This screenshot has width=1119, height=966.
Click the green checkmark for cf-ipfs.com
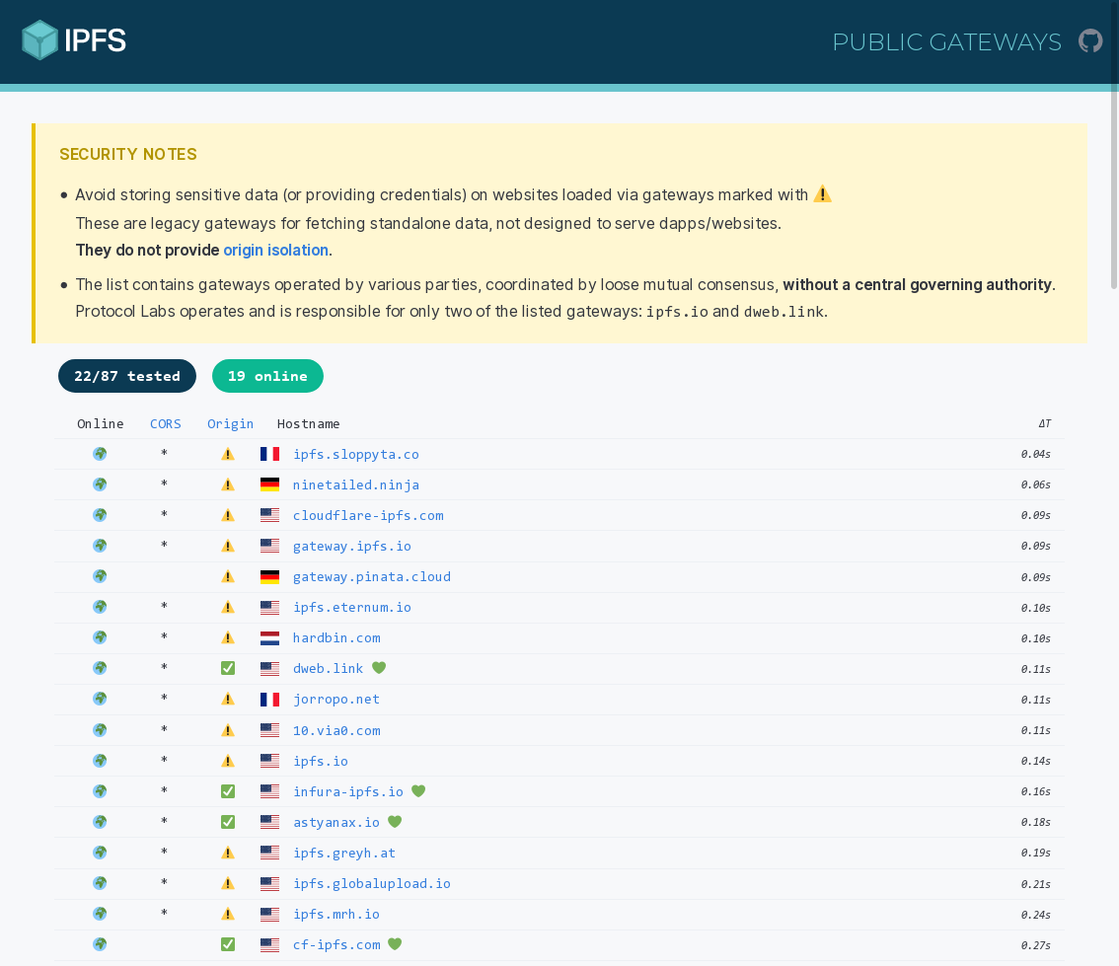point(228,944)
